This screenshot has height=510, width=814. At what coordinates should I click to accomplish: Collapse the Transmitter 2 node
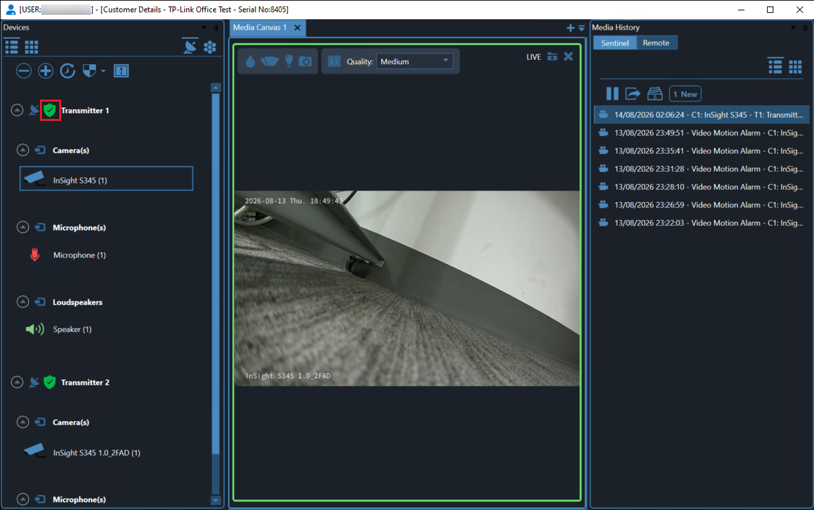click(17, 383)
